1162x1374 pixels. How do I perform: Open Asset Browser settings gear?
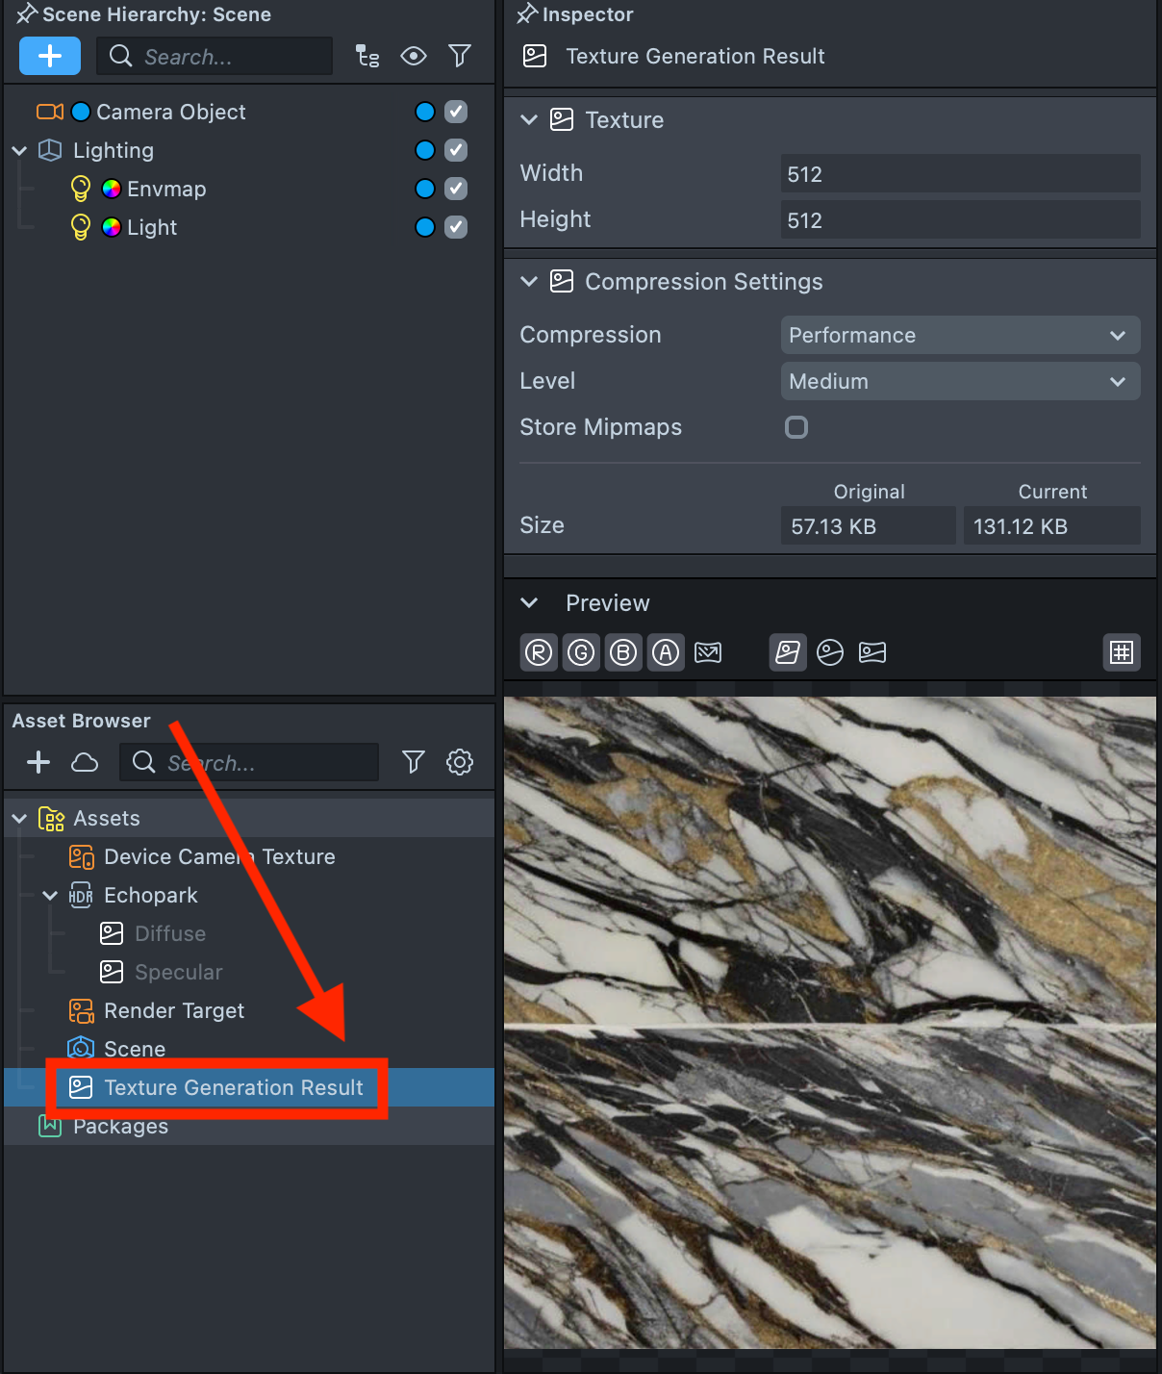tap(460, 762)
